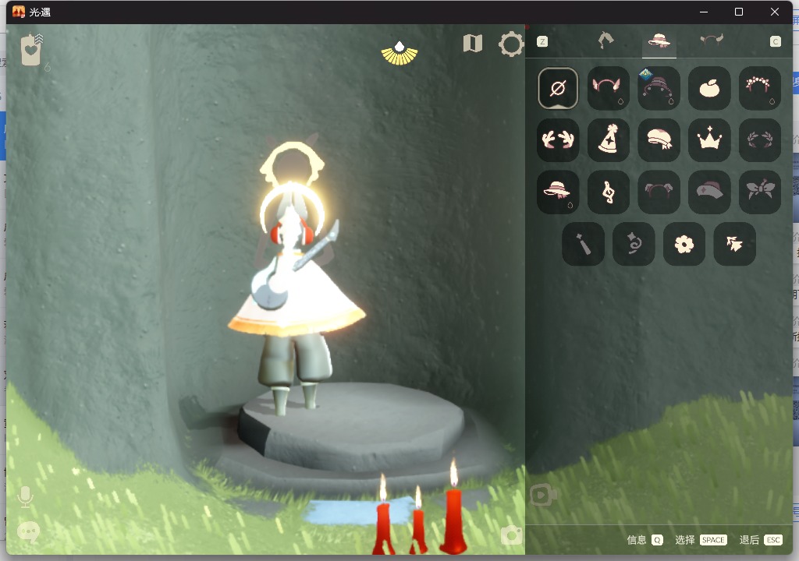Image resolution: width=799 pixels, height=561 pixels.
Task: Equip the cat ears headband
Action: [x=608, y=88]
